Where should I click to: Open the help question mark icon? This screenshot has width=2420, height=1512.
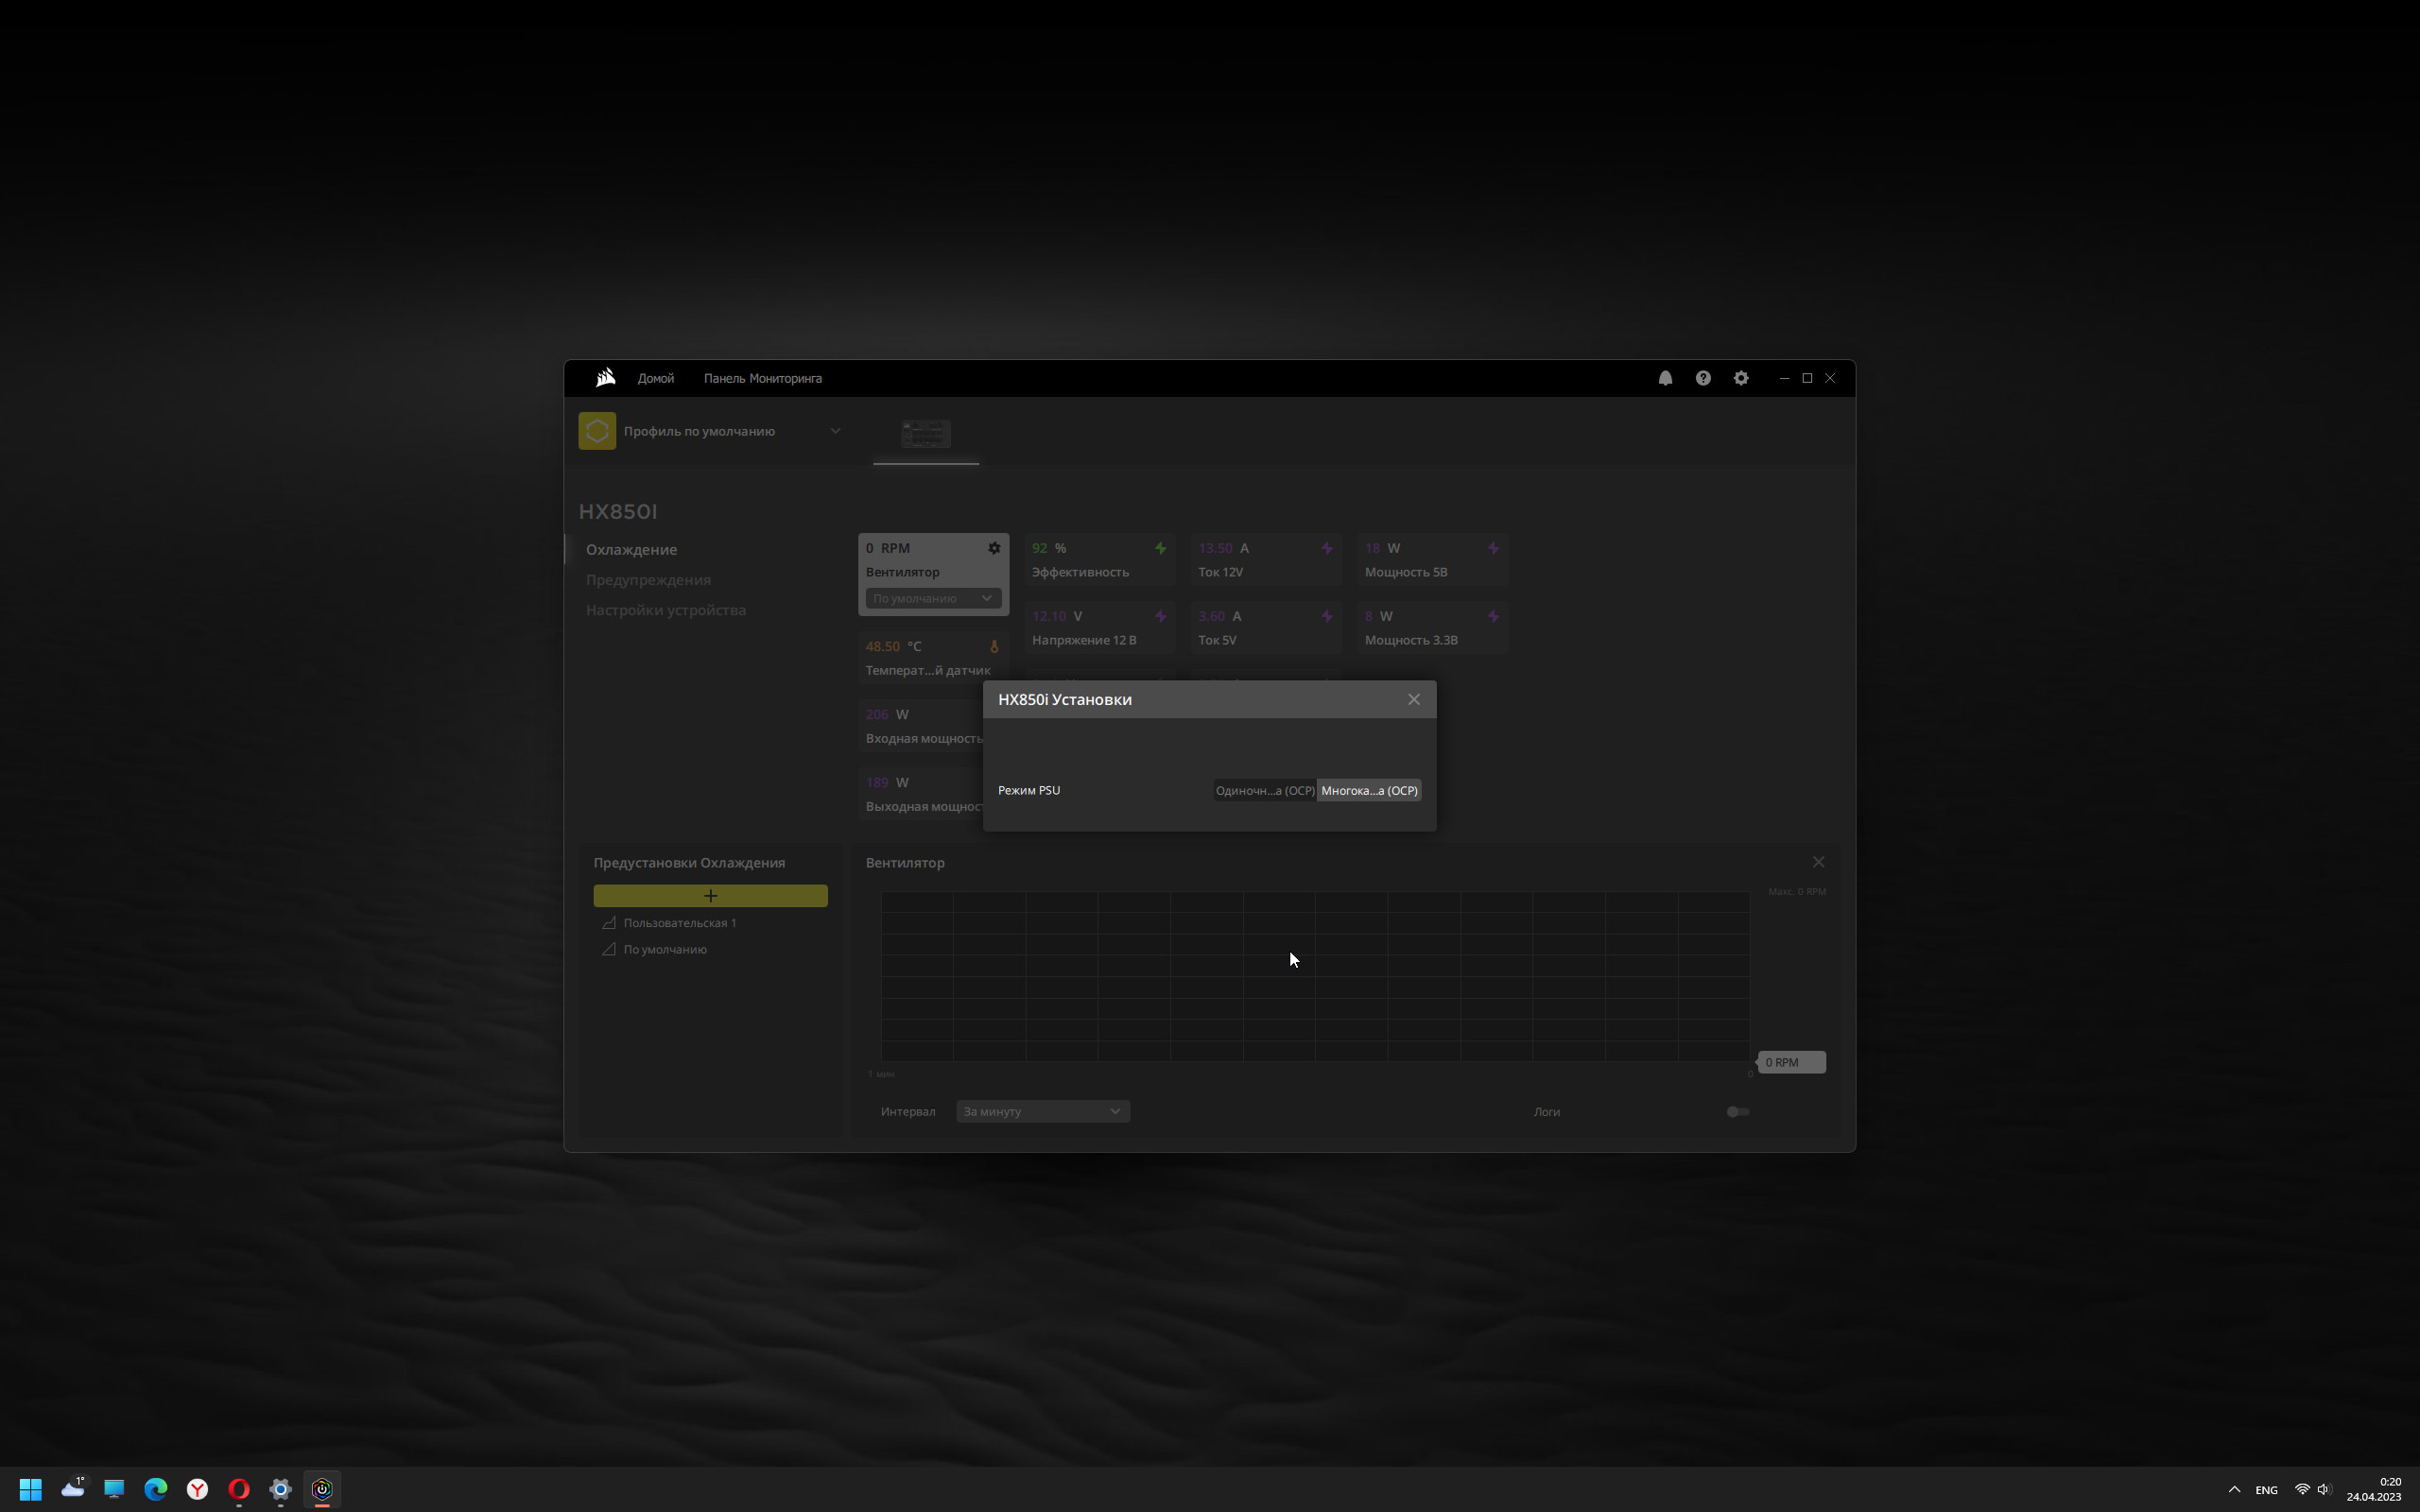coord(1703,378)
